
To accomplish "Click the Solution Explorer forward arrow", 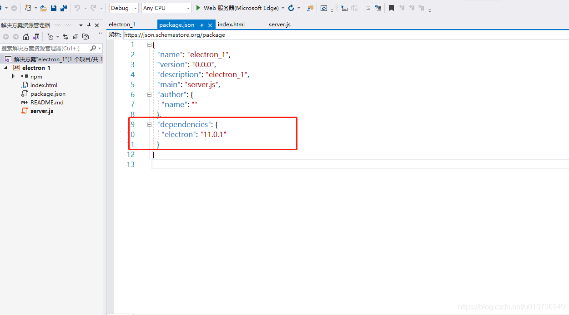I will (16, 37).
